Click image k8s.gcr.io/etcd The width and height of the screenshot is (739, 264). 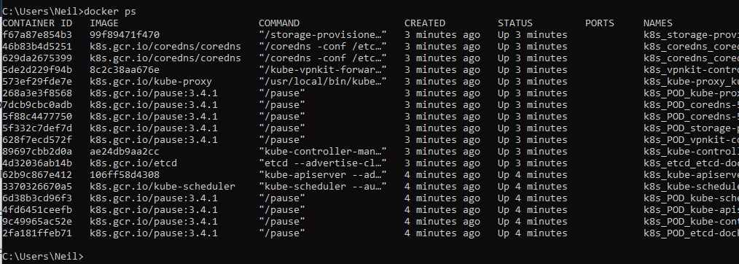click(x=133, y=163)
